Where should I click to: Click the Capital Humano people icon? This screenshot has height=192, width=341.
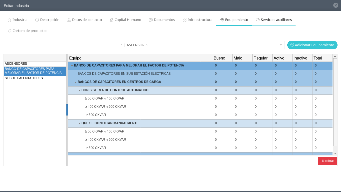pyautogui.click(x=112, y=20)
